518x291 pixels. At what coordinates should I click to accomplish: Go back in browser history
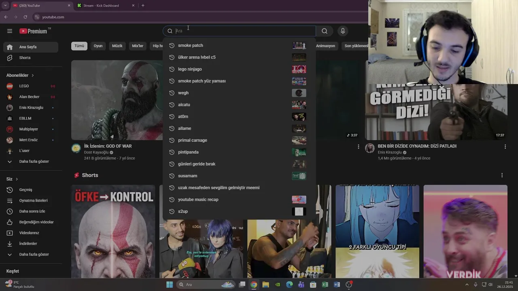coord(6,17)
